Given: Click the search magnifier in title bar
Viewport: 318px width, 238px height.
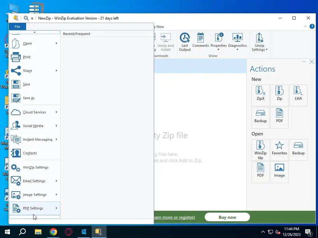Looking at the screenshot, I should 26,18.
